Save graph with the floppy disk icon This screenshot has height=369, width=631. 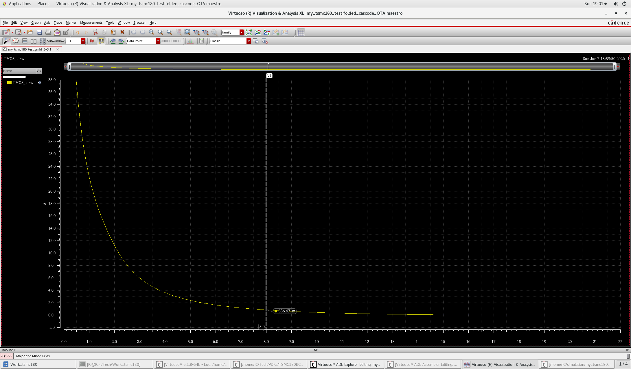tap(39, 32)
